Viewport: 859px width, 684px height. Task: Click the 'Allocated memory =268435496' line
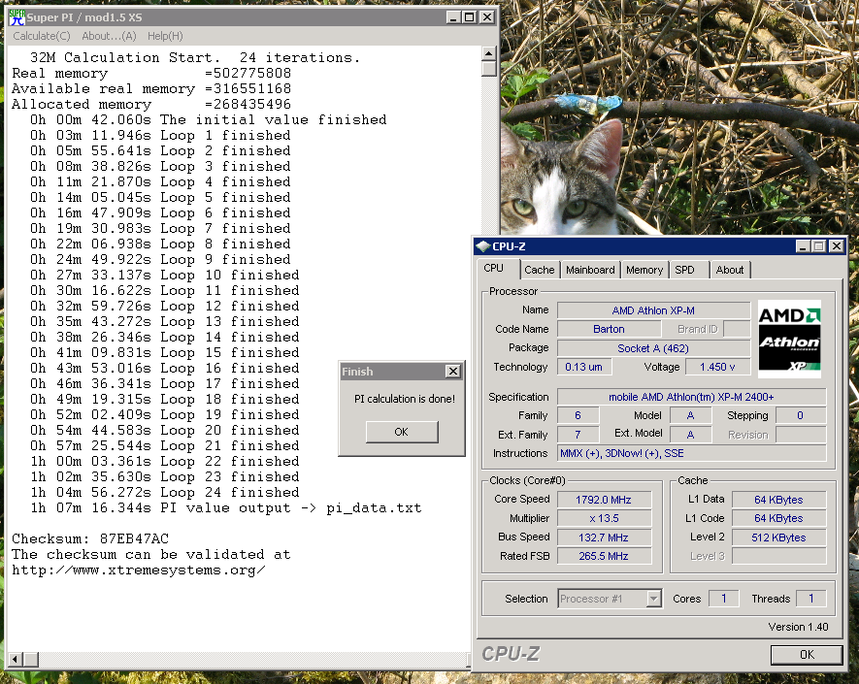click(151, 104)
